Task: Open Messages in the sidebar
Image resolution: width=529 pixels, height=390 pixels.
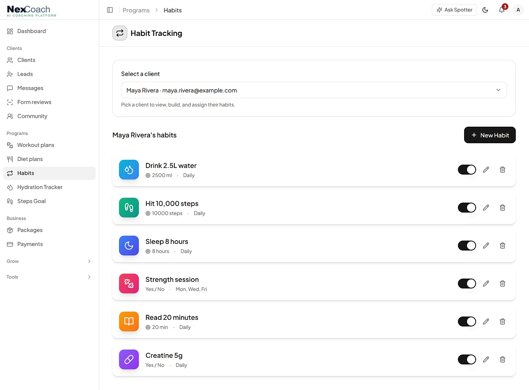Action: click(49, 88)
